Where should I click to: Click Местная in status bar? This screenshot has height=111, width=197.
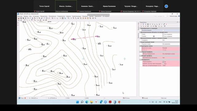[x=164, y=98]
